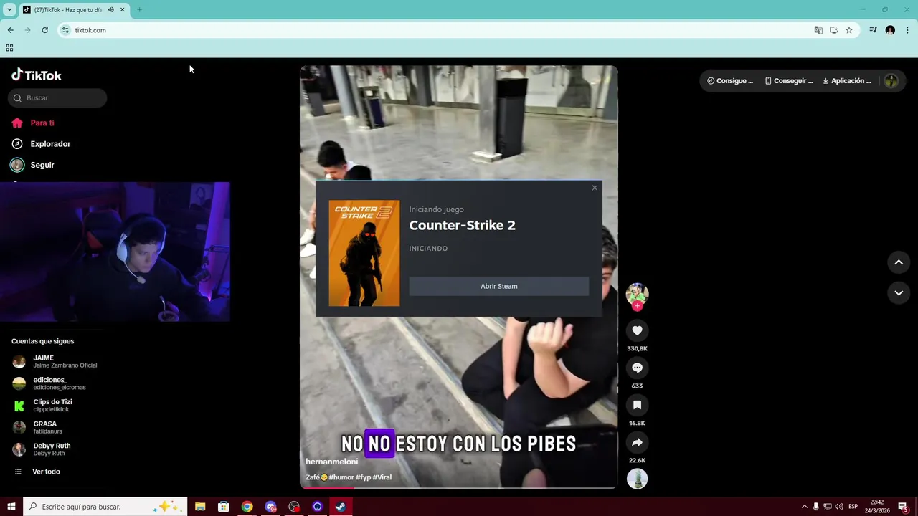
Task: Click the Counter-Strike 2 cover art
Action: [364, 253]
